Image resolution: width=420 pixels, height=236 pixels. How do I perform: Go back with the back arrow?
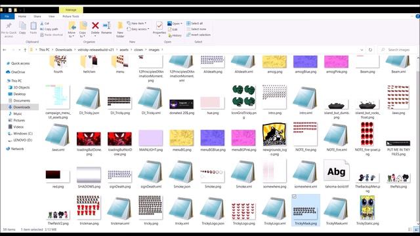pos(5,50)
